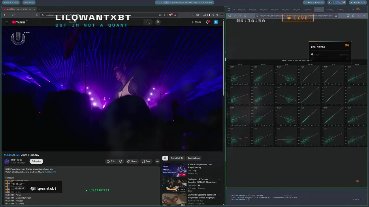Open the left browser hamburger menu
Image resolution: width=369 pixels, height=207 pixels.
(222, 15)
